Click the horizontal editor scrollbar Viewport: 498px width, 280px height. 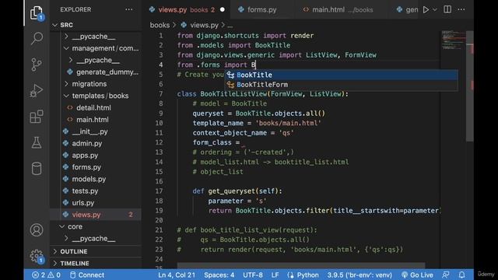click(x=301, y=265)
